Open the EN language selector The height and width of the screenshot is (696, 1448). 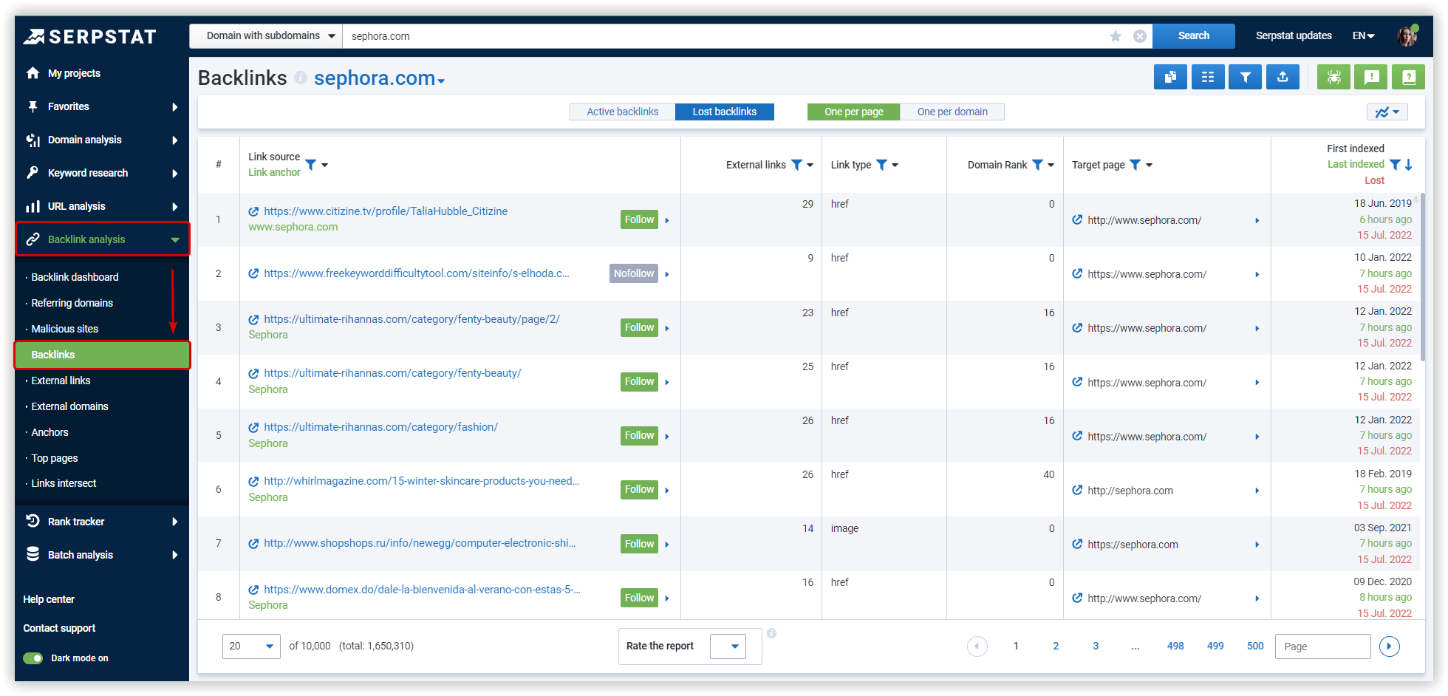(x=1363, y=35)
